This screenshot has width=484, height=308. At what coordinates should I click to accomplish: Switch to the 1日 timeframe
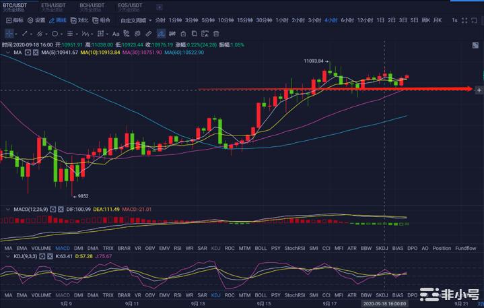pos(380,20)
